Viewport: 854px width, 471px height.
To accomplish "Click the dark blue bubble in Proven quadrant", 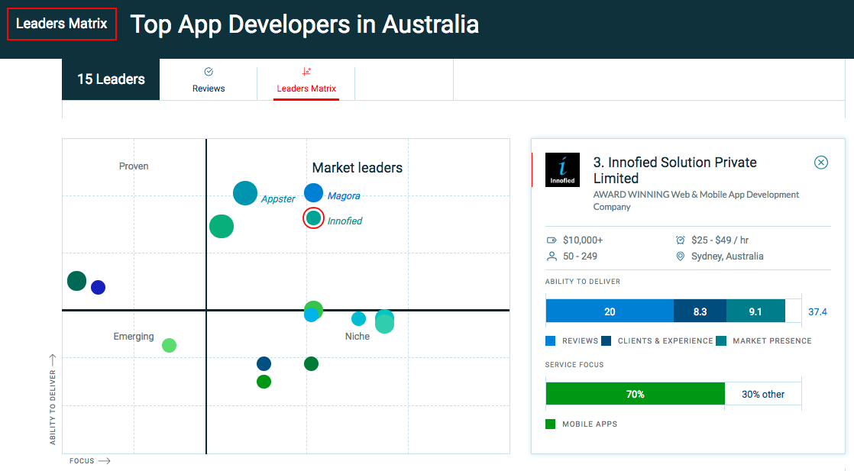I will click(x=98, y=288).
